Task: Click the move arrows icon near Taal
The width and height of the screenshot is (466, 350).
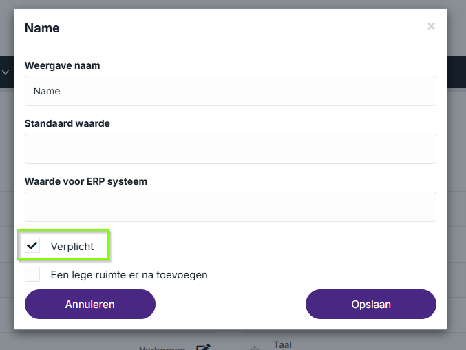Action: click(x=255, y=348)
